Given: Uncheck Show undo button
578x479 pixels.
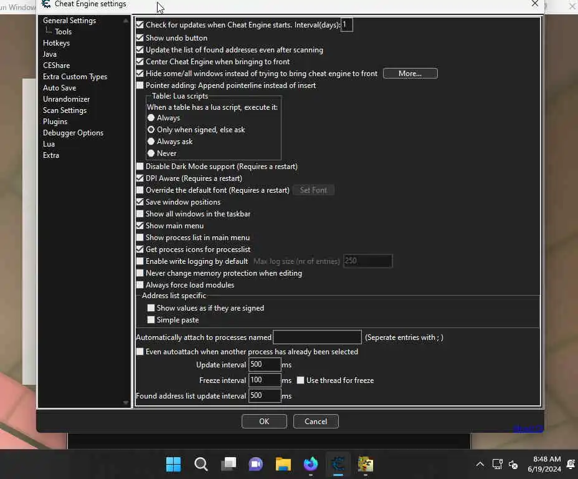Looking at the screenshot, I should tap(140, 37).
